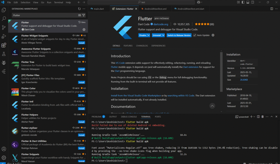Click the extension page vertical scrollbar

point(221,72)
